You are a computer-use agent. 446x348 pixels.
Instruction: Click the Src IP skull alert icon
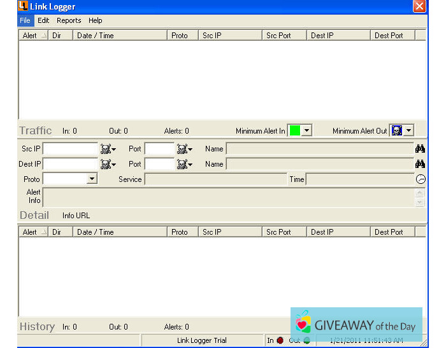(x=106, y=149)
